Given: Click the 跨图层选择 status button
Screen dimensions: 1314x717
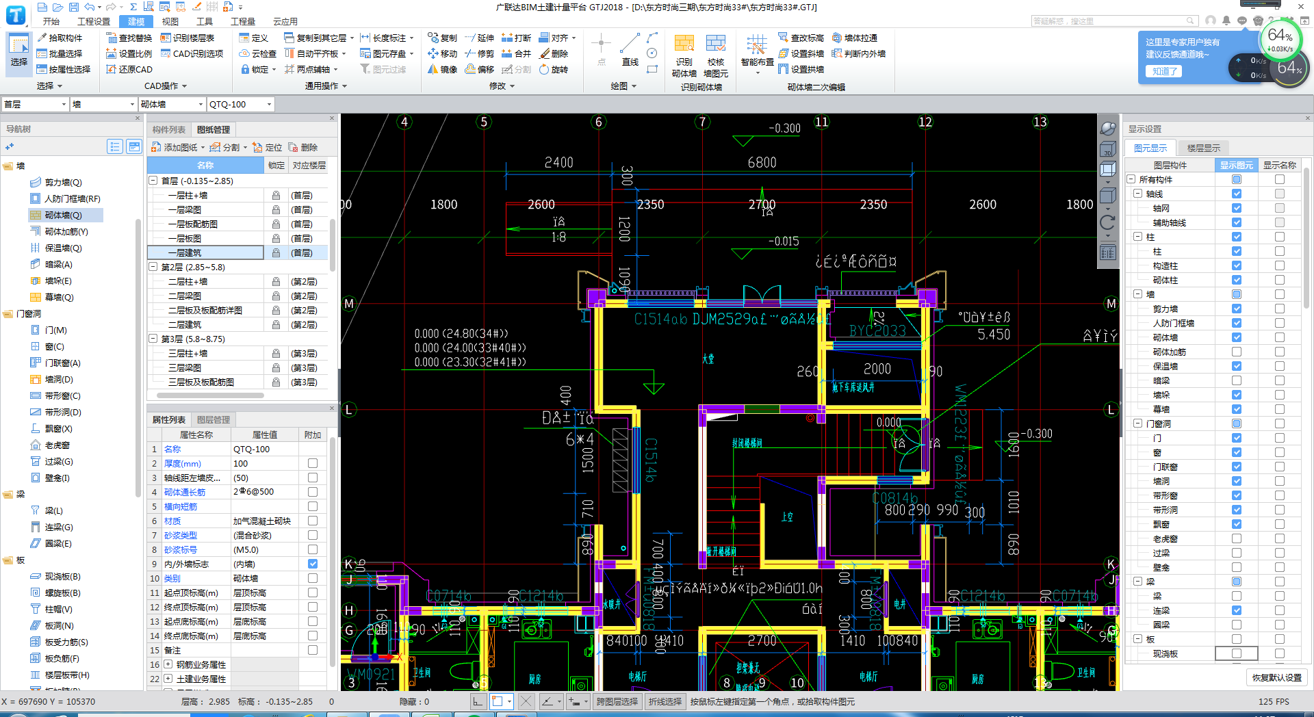Looking at the screenshot, I should pos(617,701).
